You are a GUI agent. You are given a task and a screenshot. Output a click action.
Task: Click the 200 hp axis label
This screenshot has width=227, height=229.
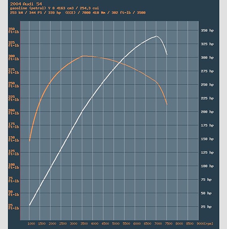(207, 112)
